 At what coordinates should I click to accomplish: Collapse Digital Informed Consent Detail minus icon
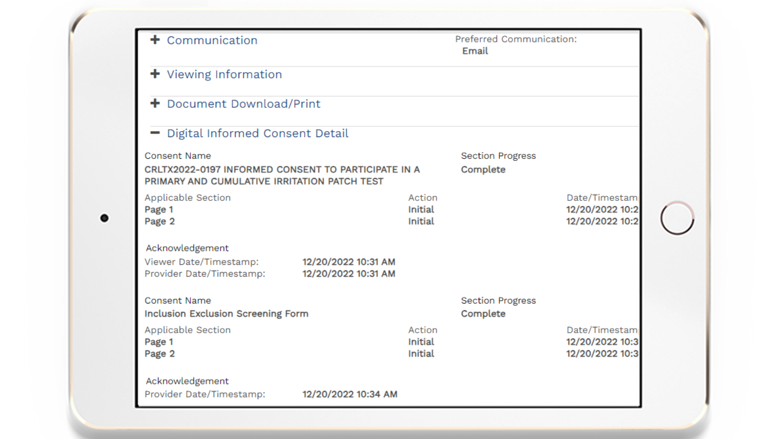point(155,133)
